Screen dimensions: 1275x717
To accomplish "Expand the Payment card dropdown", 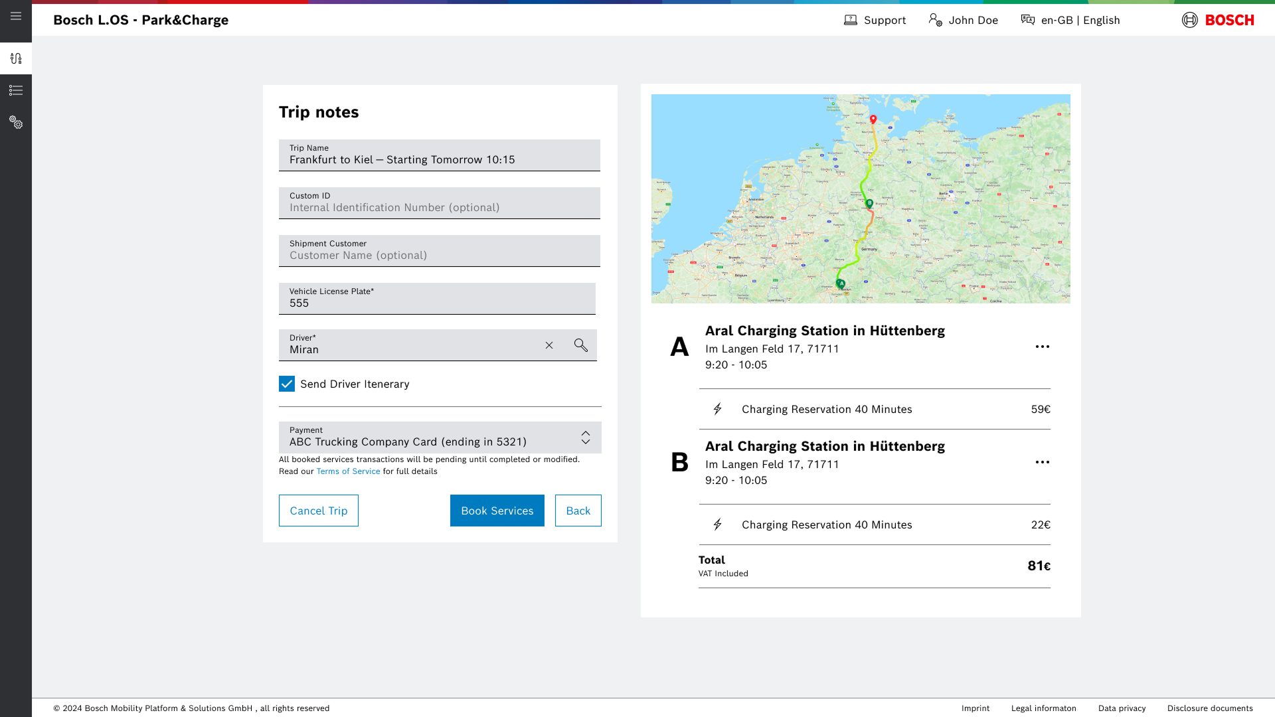I will [x=585, y=438].
